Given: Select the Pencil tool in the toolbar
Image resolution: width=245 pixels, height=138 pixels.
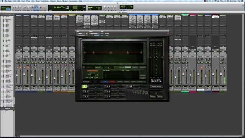Looking at the screenshot, I should coord(44,7).
